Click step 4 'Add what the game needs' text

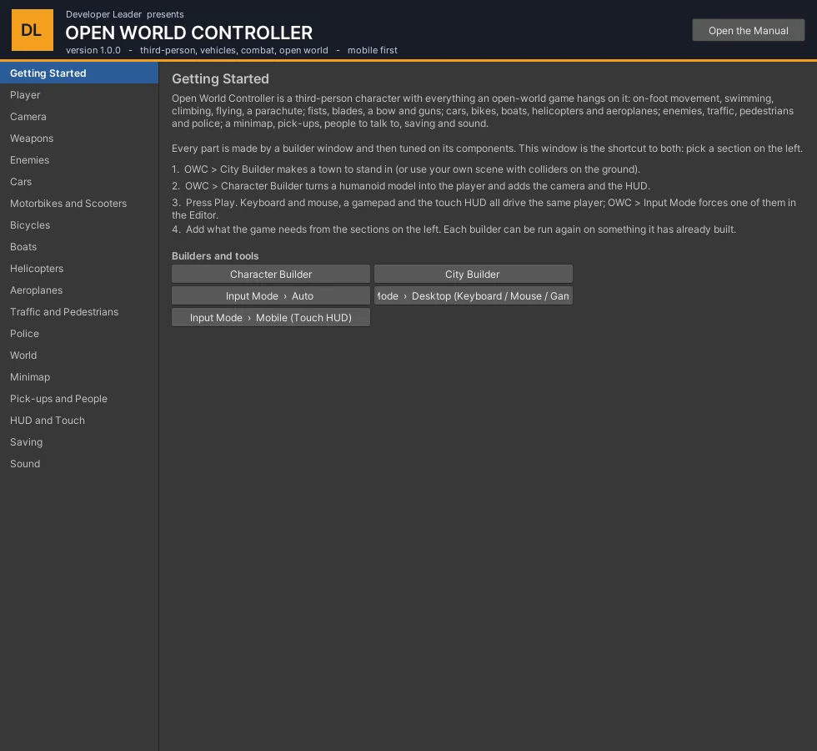(x=454, y=229)
